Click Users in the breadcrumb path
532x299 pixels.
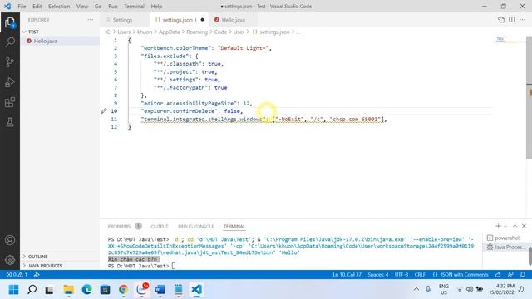[x=124, y=32]
